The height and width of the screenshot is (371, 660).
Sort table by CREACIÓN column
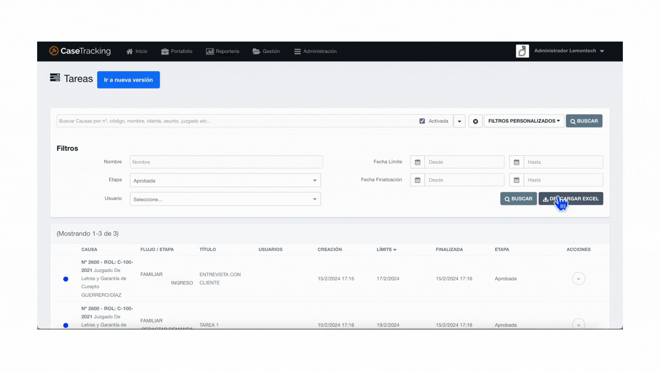(x=330, y=249)
